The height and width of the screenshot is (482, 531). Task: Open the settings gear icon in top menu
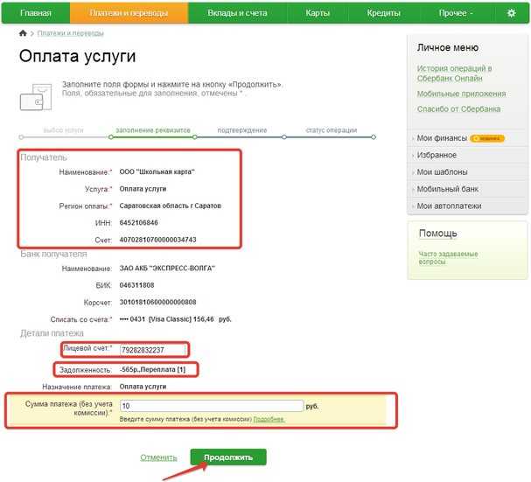pyautogui.click(x=511, y=13)
